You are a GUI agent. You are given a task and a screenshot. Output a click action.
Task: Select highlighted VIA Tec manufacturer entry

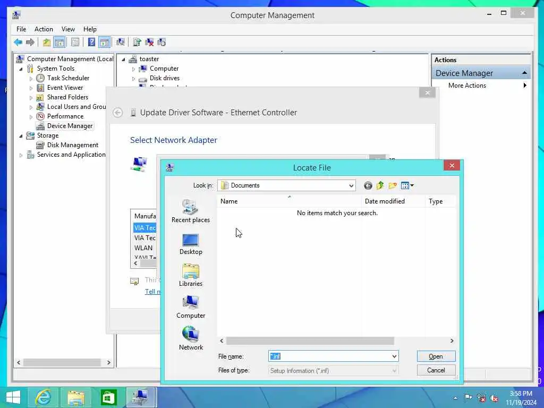coord(144,227)
